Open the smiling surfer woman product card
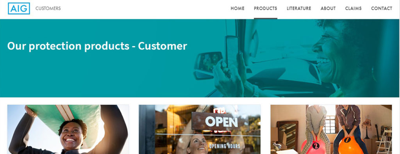Image resolution: width=400 pixels, height=154 pixels. [x=68, y=129]
